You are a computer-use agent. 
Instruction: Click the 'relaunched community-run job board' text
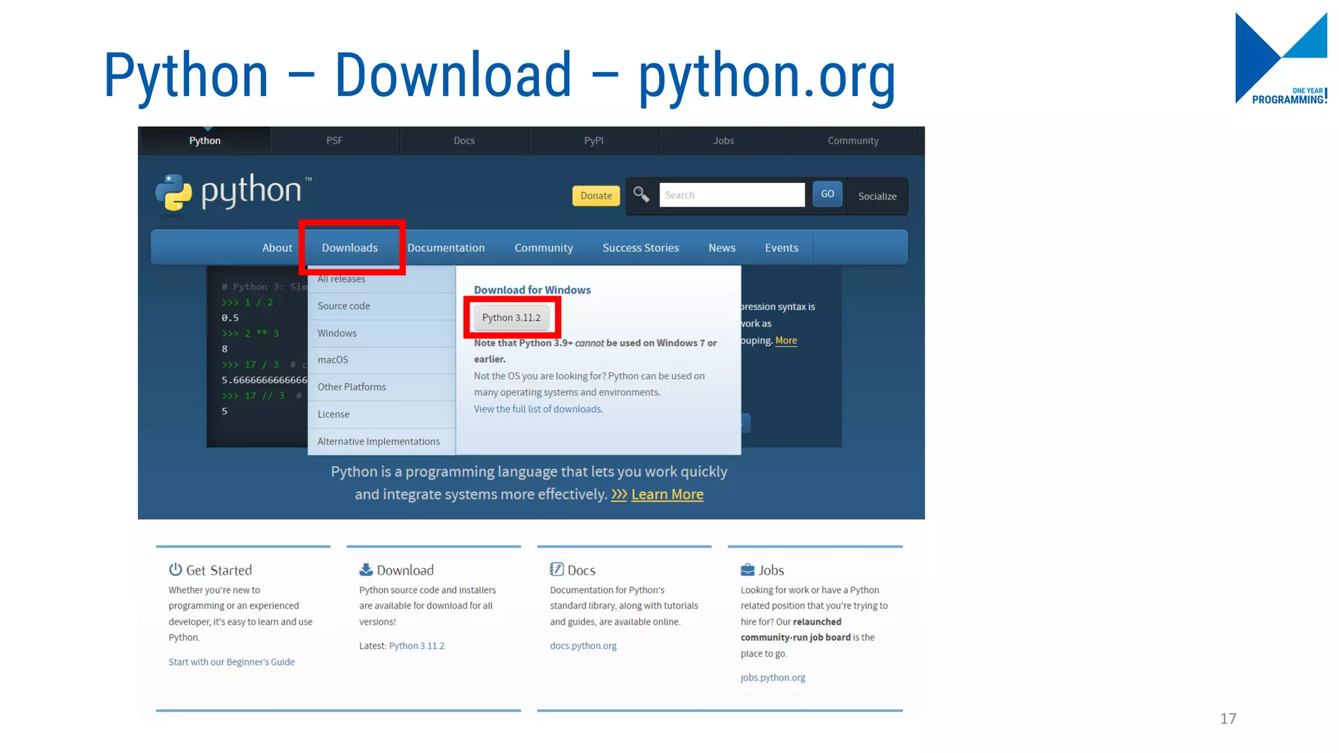796,629
